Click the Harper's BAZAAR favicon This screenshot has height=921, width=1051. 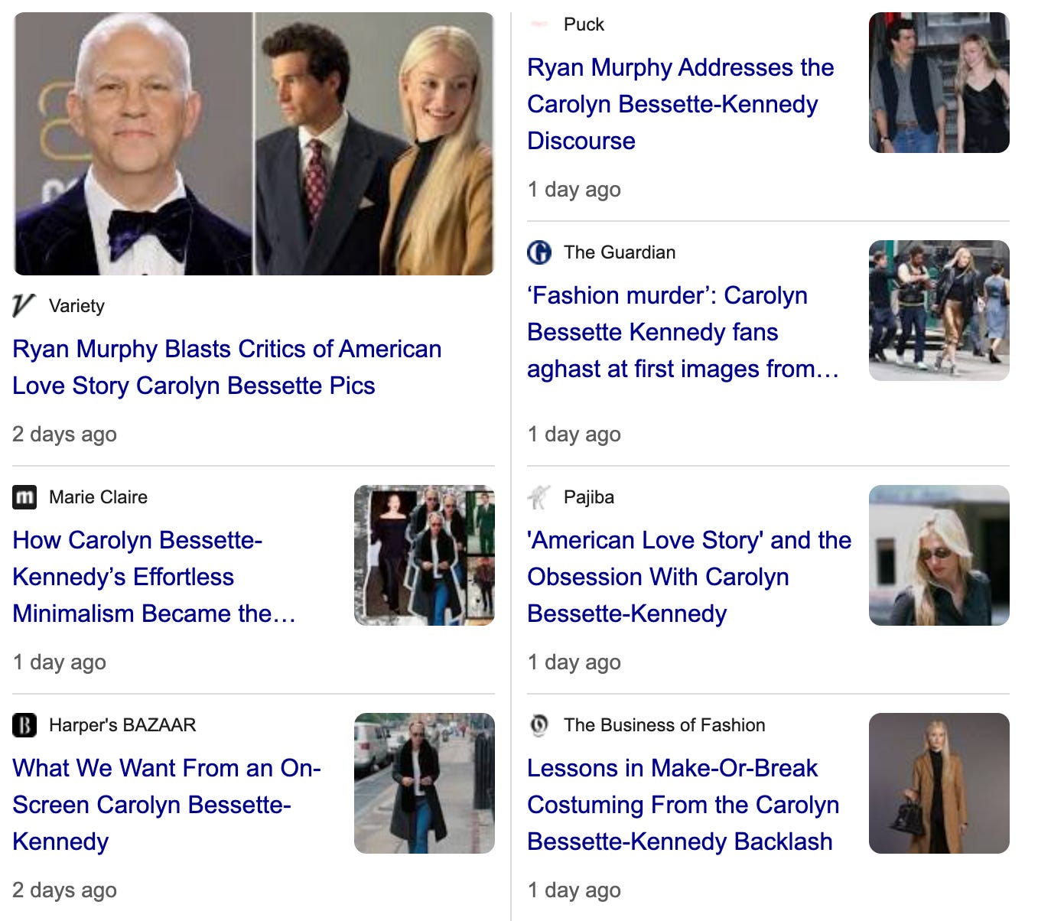(x=24, y=725)
